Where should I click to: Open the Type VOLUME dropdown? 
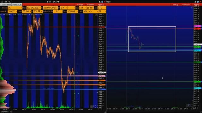[x=72, y=11]
